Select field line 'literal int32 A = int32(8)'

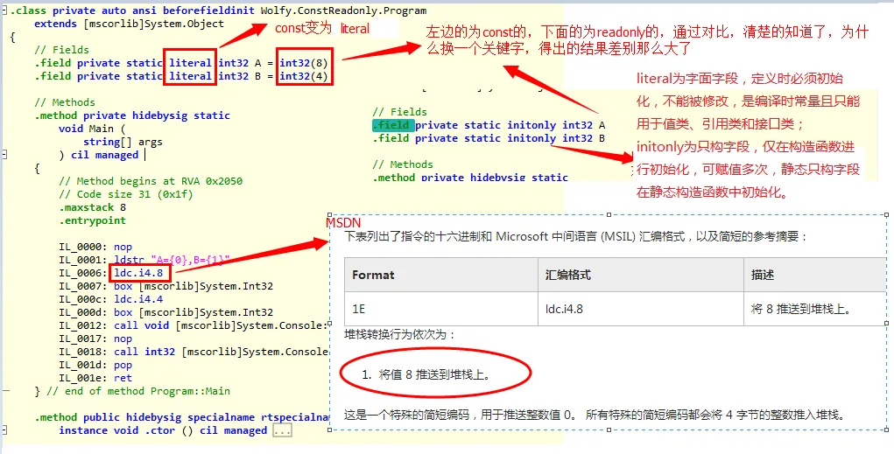180,63
